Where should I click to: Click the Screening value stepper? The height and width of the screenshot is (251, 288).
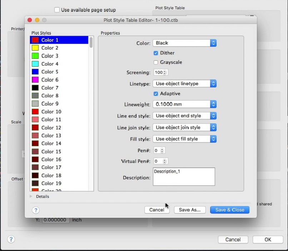pos(165,72)
